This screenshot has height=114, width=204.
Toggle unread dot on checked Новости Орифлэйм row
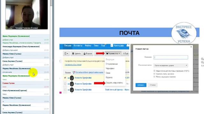(68, 78)
